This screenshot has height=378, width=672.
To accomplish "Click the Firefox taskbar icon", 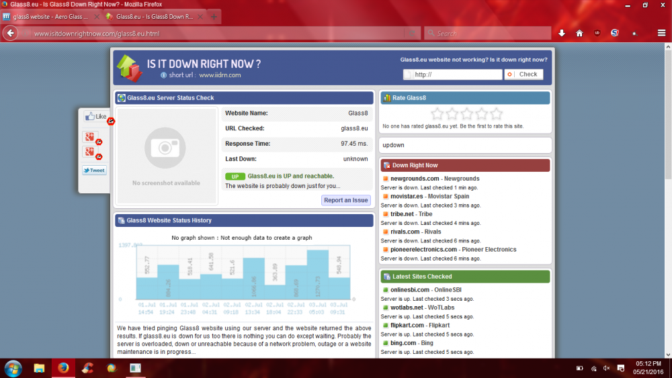I will pyautogui.click(x=63, y=368).
